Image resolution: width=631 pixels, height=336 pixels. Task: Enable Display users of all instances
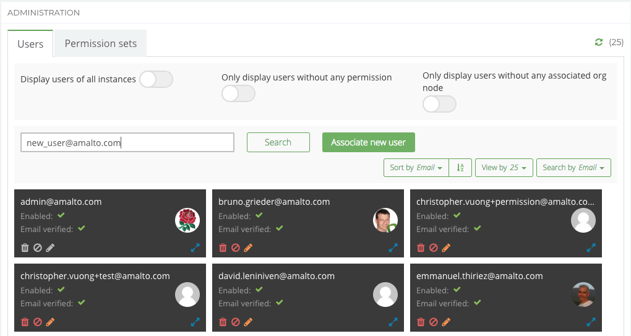pos(156,79)
